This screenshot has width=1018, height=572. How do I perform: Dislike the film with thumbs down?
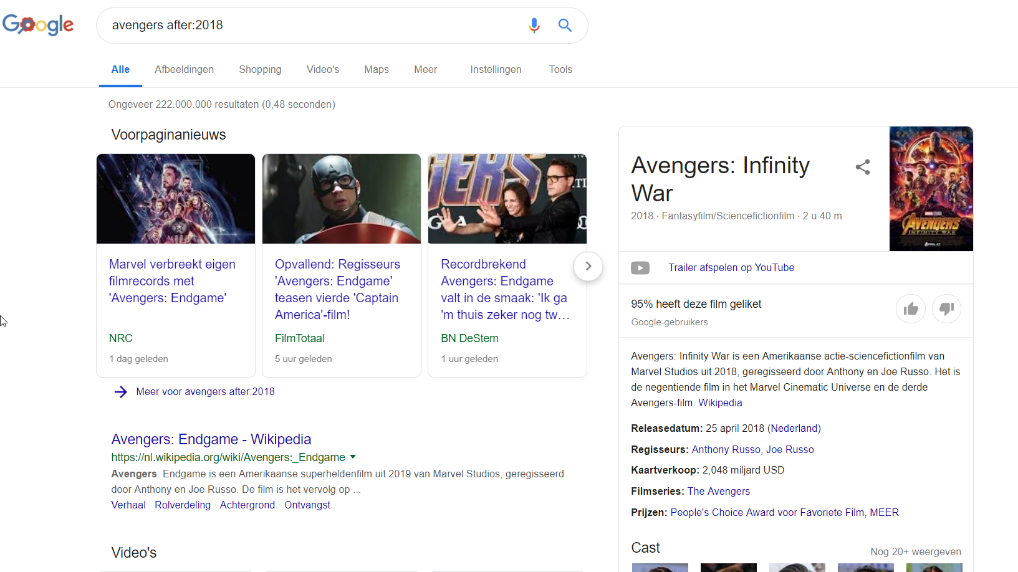point(946,309)
